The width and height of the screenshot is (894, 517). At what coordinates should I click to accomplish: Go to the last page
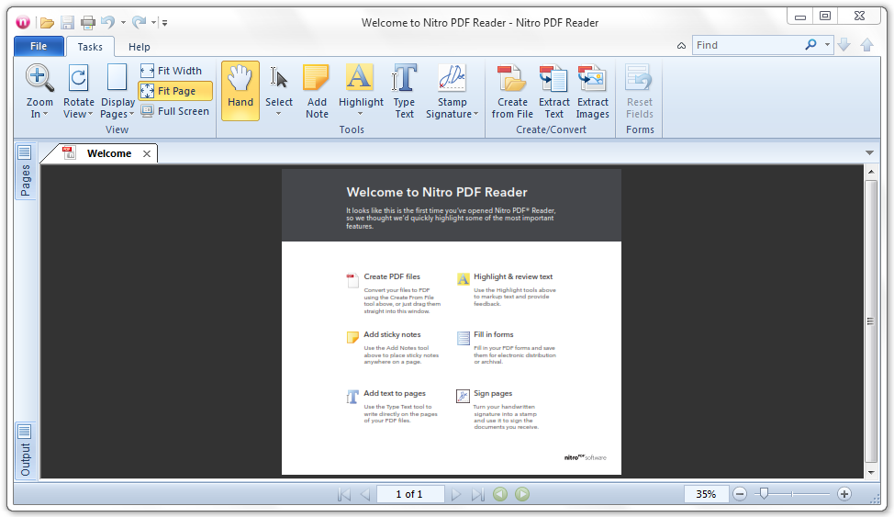[478, 494]
